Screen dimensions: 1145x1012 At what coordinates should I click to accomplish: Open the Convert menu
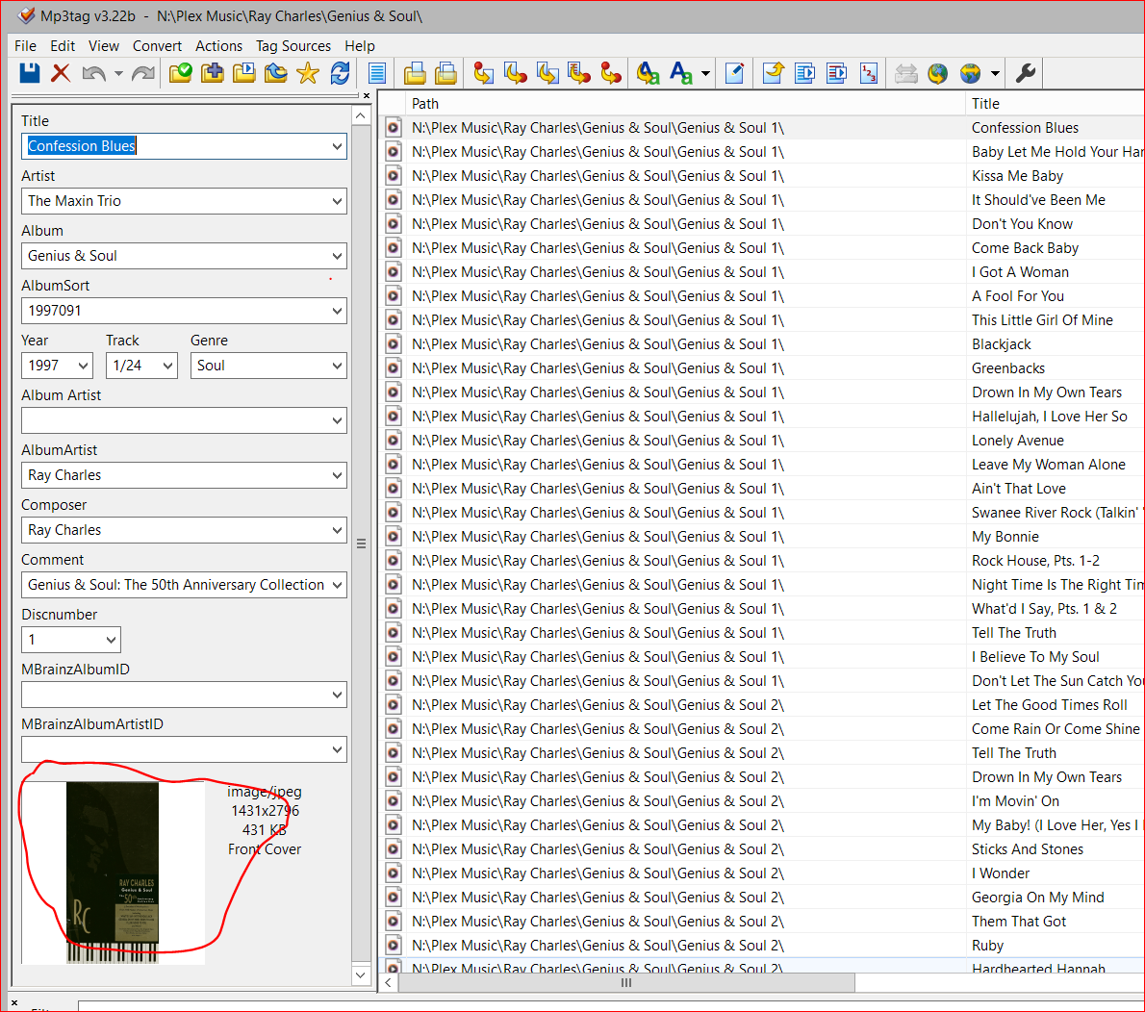click(157, 46)
